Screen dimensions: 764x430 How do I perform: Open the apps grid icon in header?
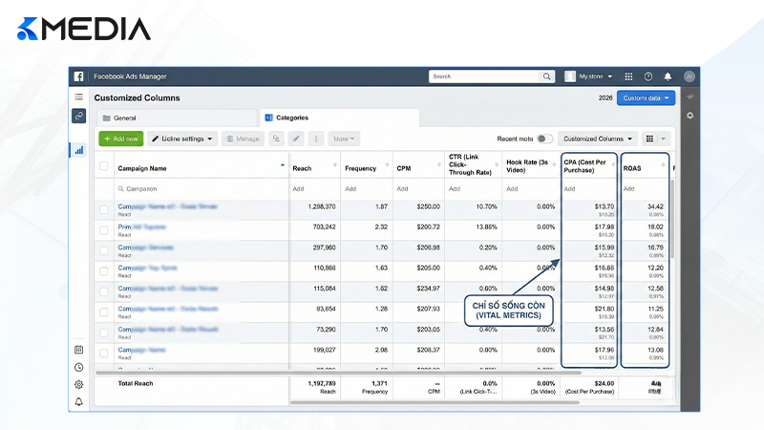tap(628, 76)
